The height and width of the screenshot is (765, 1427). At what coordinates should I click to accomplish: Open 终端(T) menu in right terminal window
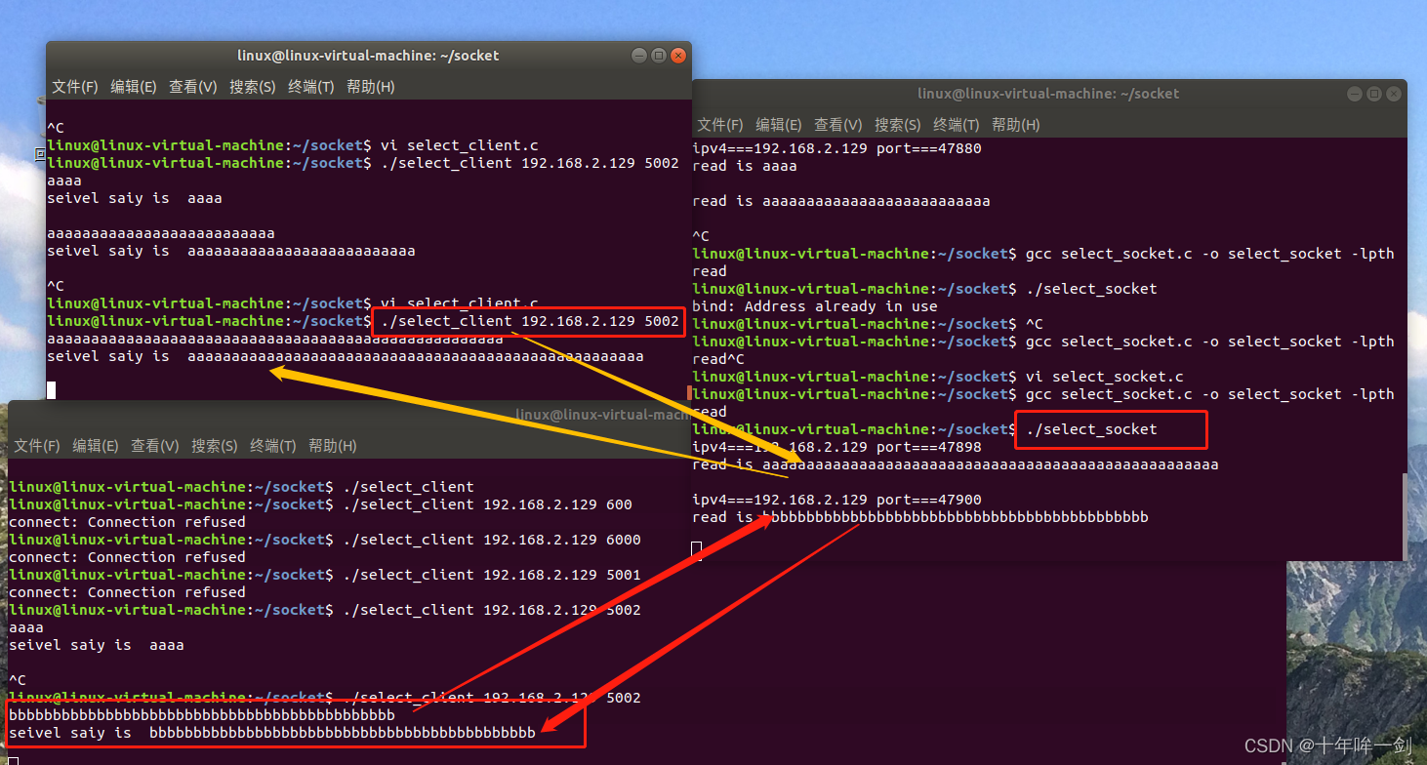point(957,125)
